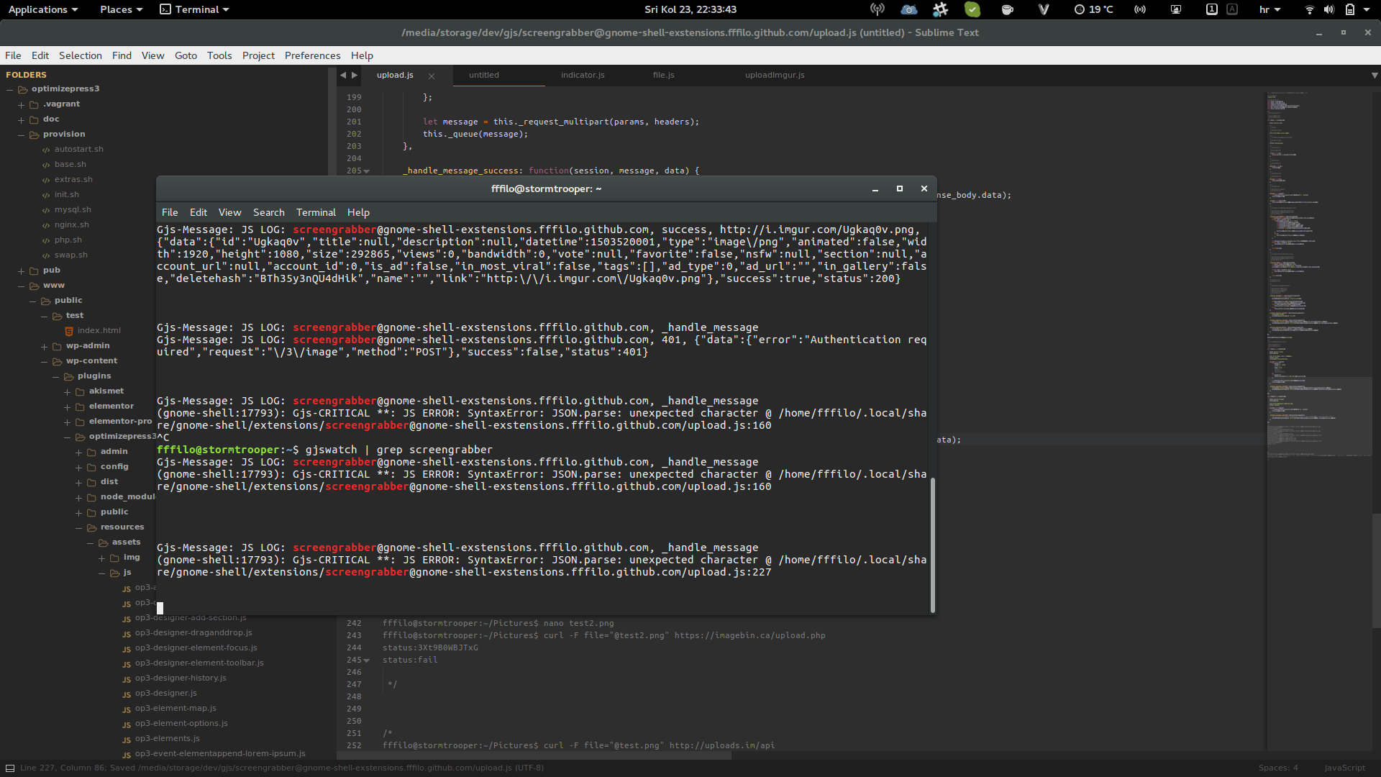Viewport: 1381px width, 777px height.
Task: Open the Wi-Fi network indicator
Action: point(1309,9)
